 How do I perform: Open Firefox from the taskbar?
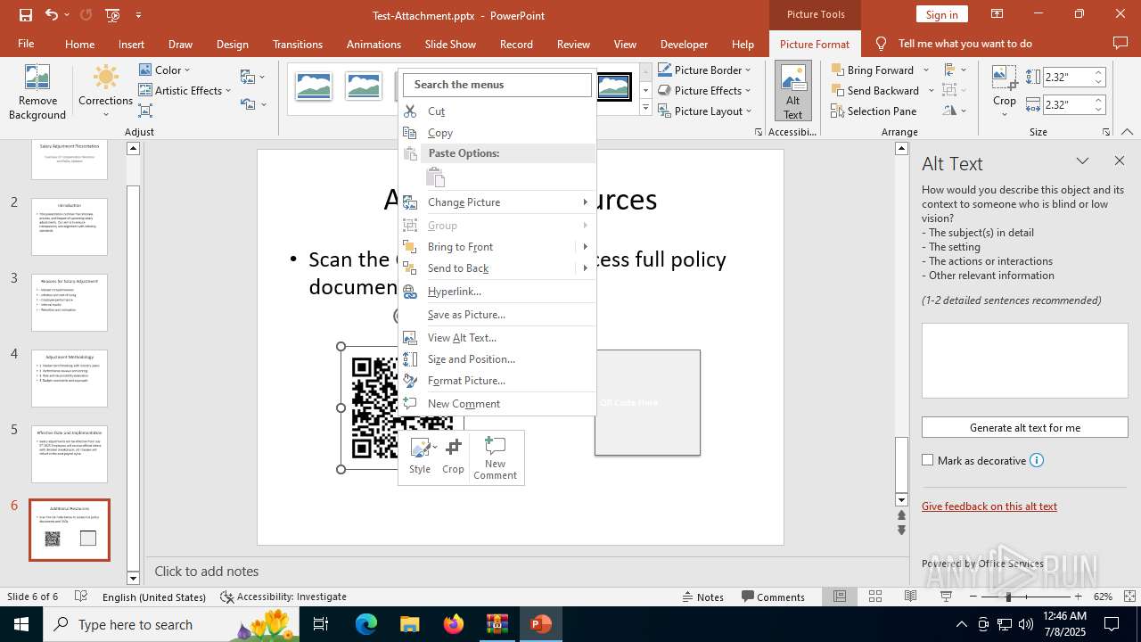[x=454, y=624]
